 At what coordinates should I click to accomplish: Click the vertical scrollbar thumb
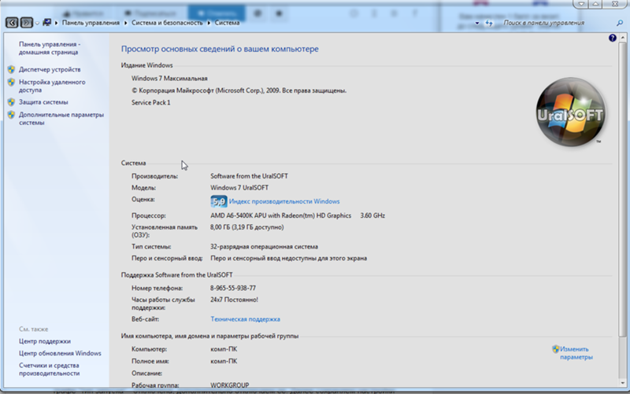pos(622,189)
